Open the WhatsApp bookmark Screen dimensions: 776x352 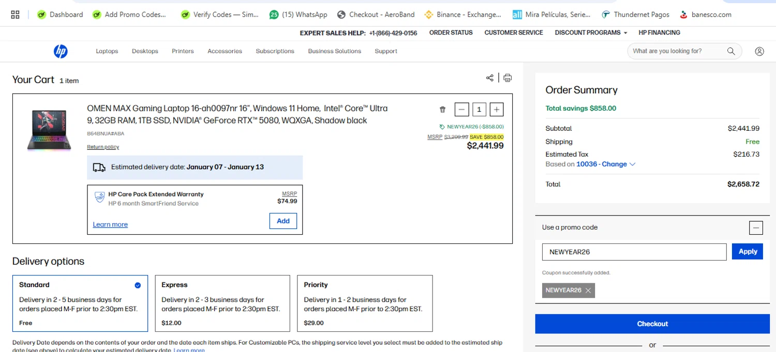coord(298,14)
